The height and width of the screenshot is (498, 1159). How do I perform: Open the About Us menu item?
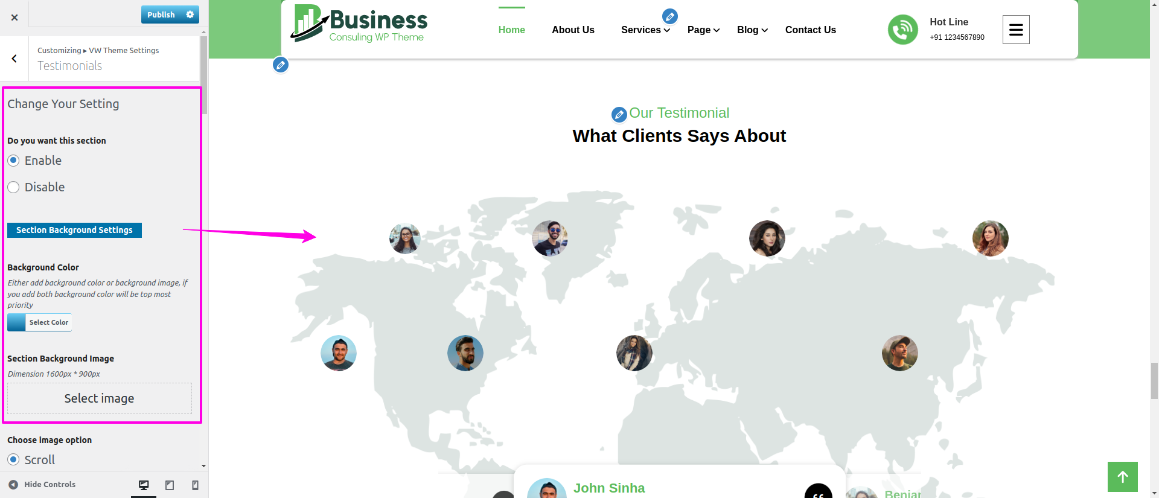coord(573,30)
